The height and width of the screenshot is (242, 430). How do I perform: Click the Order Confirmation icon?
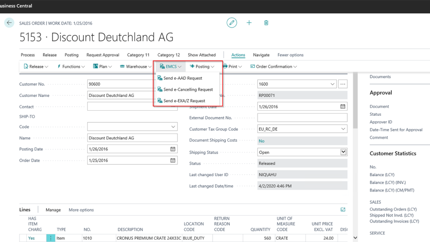(253, 66)
